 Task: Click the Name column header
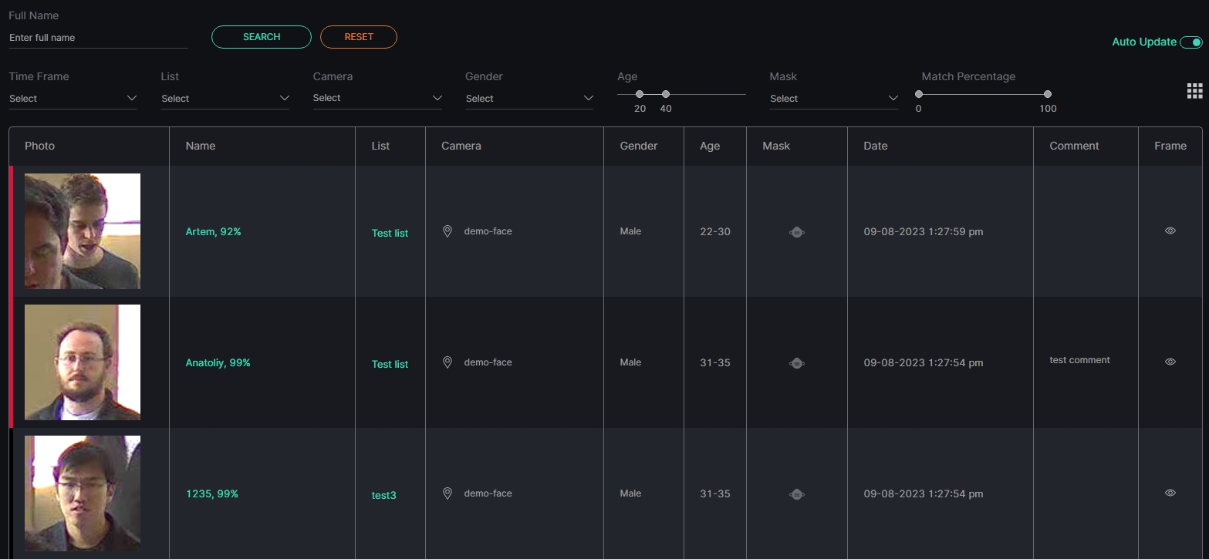201,146
